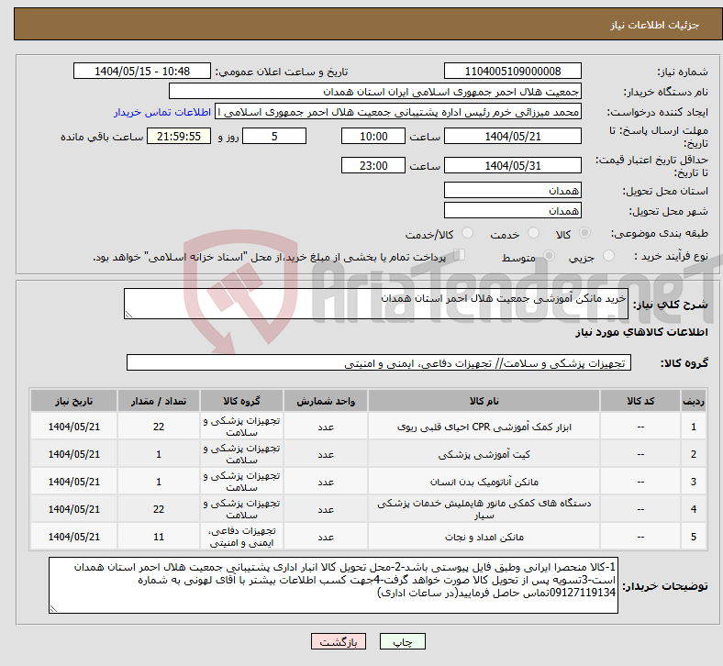Image resolution: width=723 pixels, height=666 pixels.
Task: Click the announcement date field 1404/05/15 - 10:48
Action: point(142,72)
